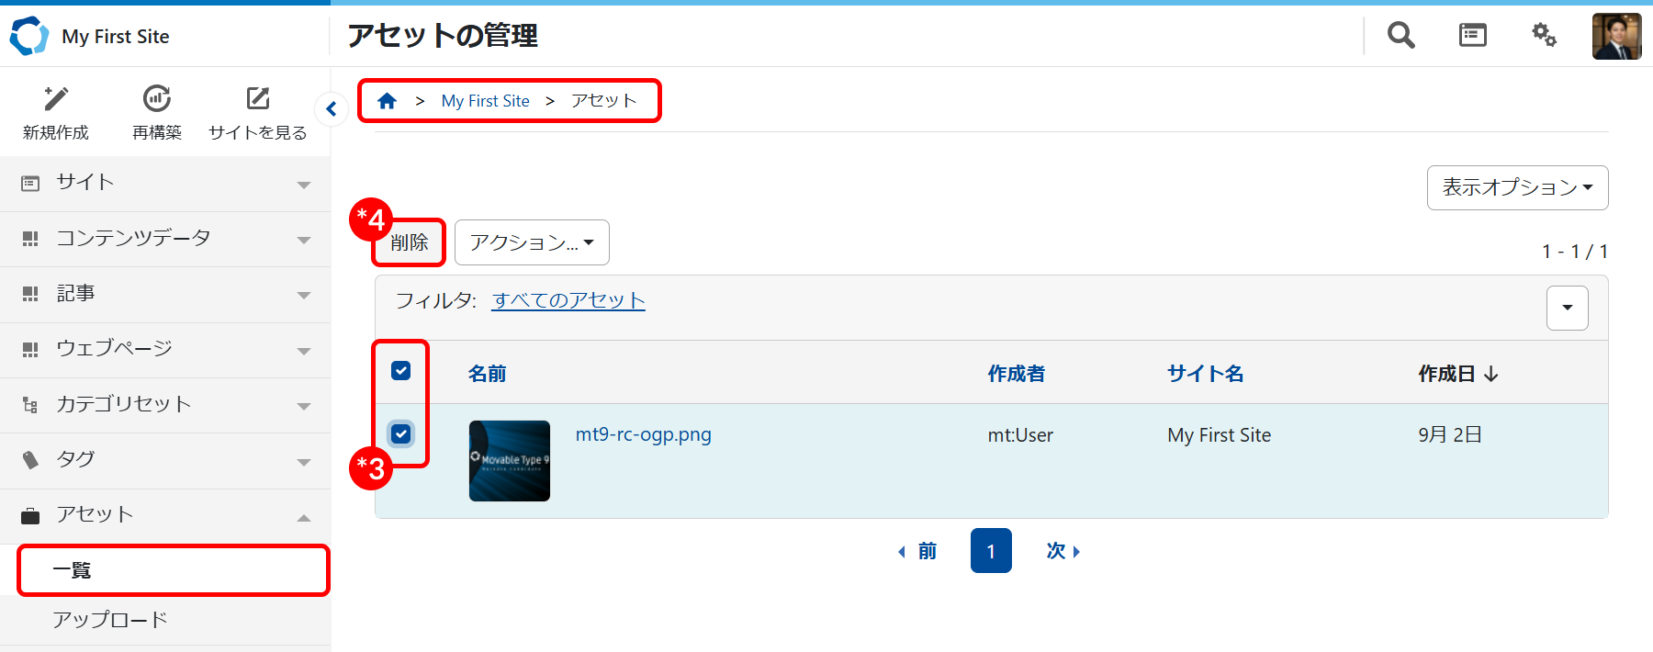Click the 削除 button
1653x652 pixels.
(x=409, y=242)
